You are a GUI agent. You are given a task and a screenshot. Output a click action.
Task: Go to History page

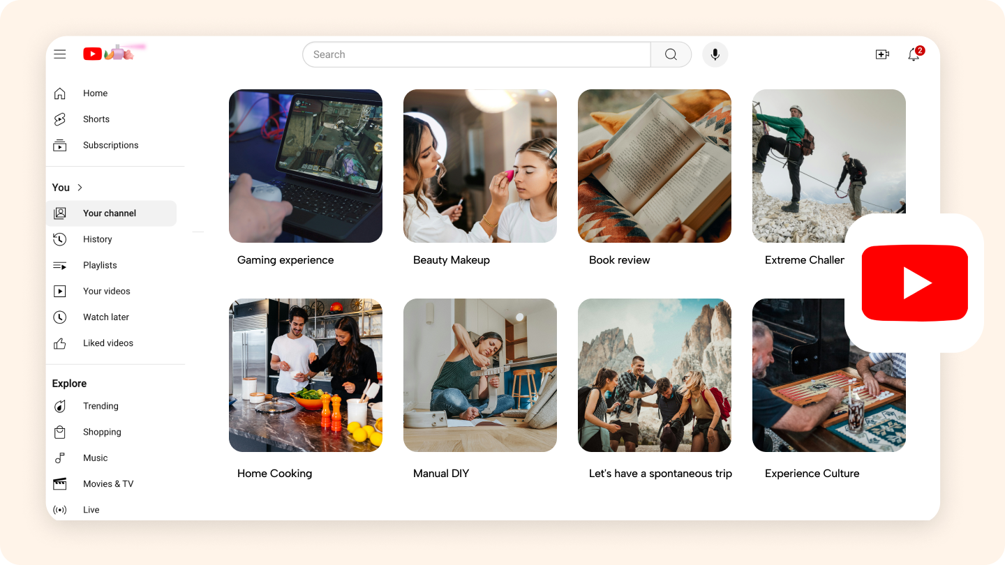[97, 239]
